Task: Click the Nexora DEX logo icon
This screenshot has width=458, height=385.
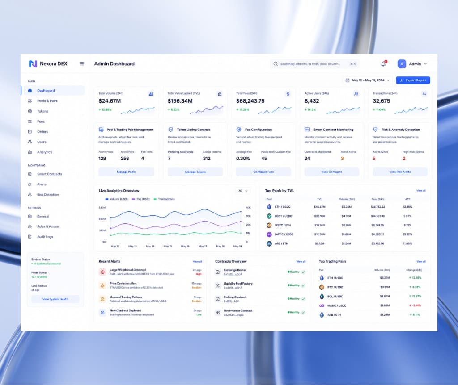Action: click(x=33, y=63)
